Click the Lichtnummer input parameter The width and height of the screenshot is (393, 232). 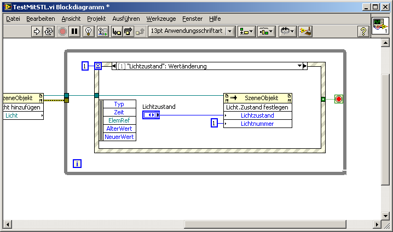258,124
